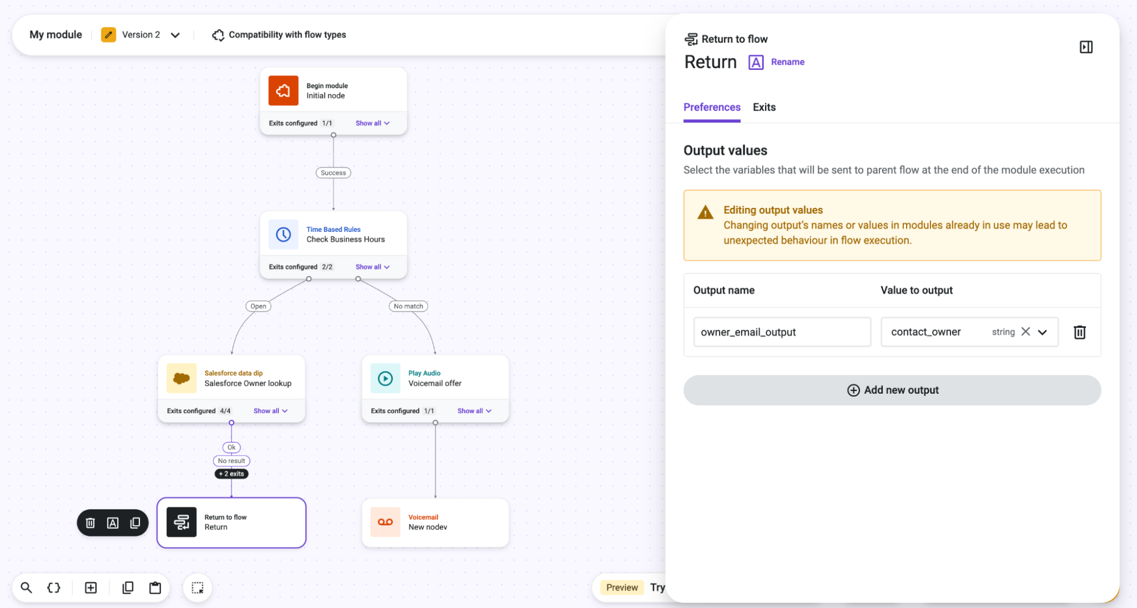Open the code braces view icon
Viewport: 1137px width, 608px height.
[x=53, y=588]
